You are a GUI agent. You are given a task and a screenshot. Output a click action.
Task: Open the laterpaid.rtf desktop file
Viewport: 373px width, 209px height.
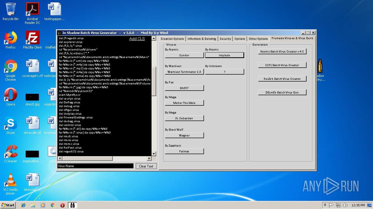(32, 182)
